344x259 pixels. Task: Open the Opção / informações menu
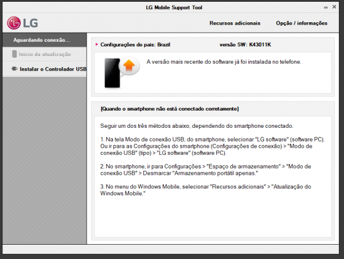pyautogui.click(x=302, y=23)
